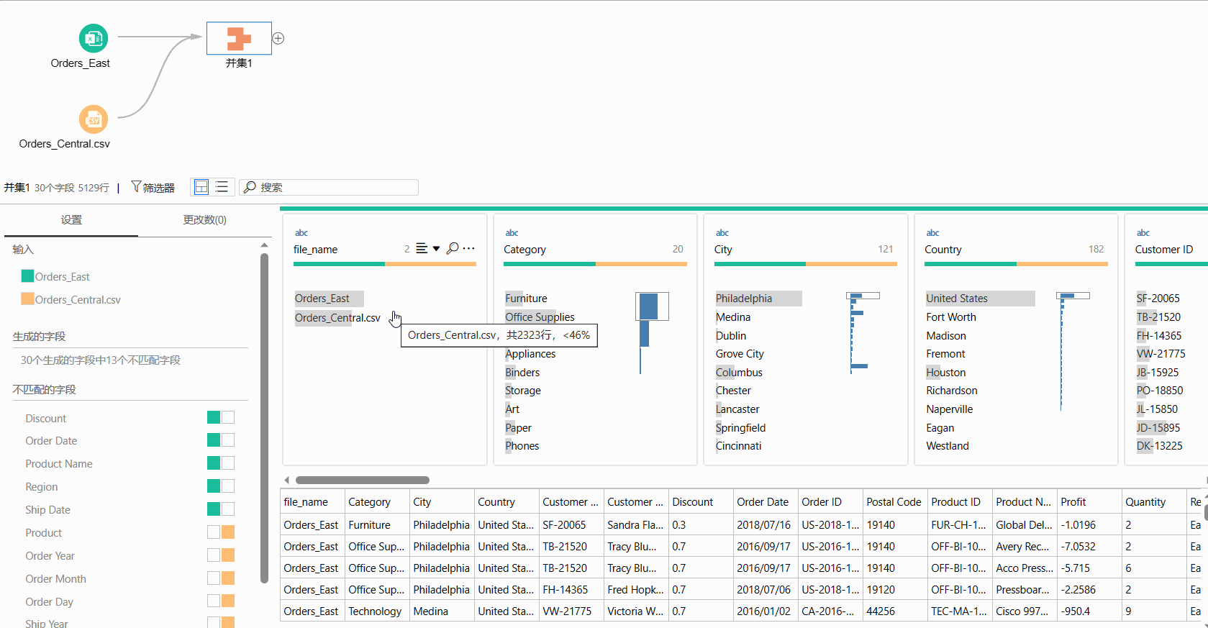Click Order Day orange match indicator

(228, 601)
